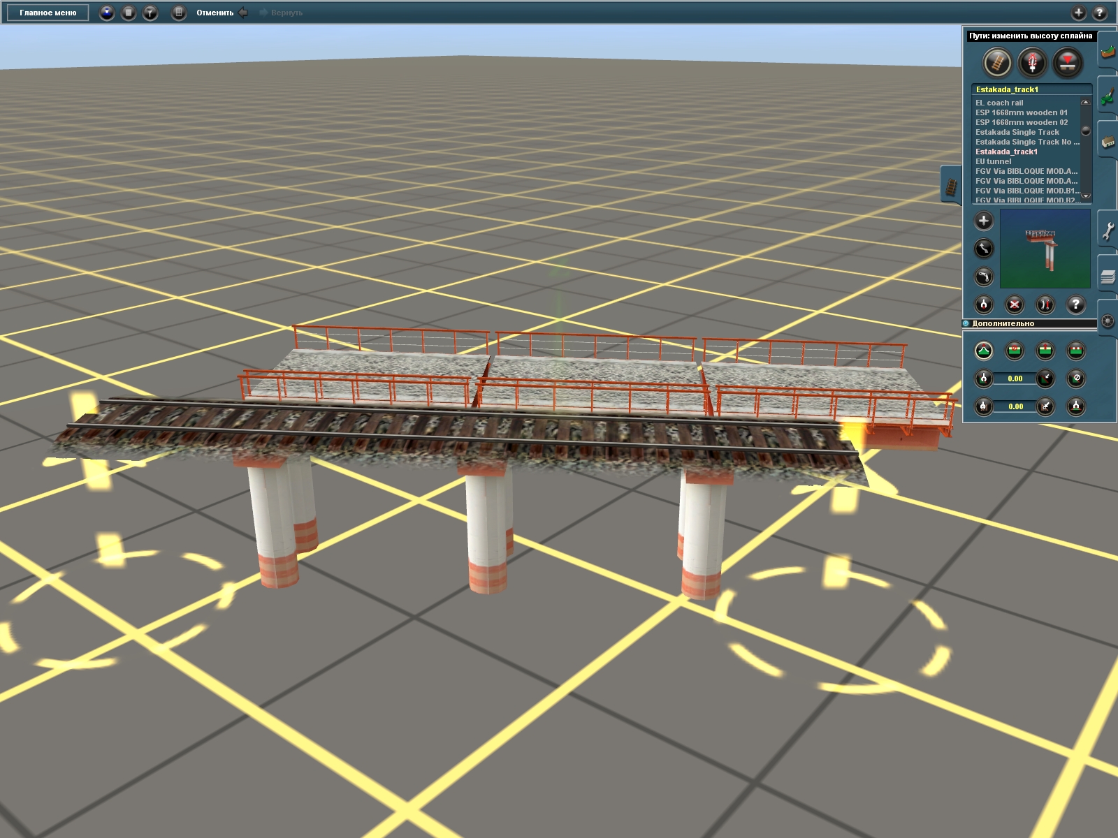This screenshot has height=838, width=1118.
Task: Click the Get gradient picker icon
Action: pyautogui.click(x=984, y=378)
